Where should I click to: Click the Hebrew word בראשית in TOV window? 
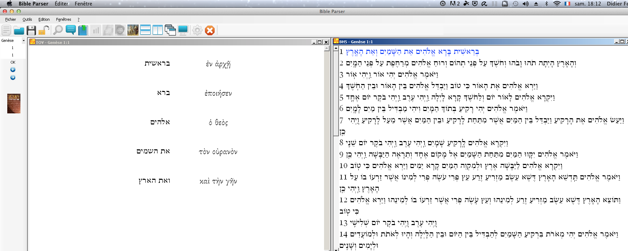[x=157, y=63]
